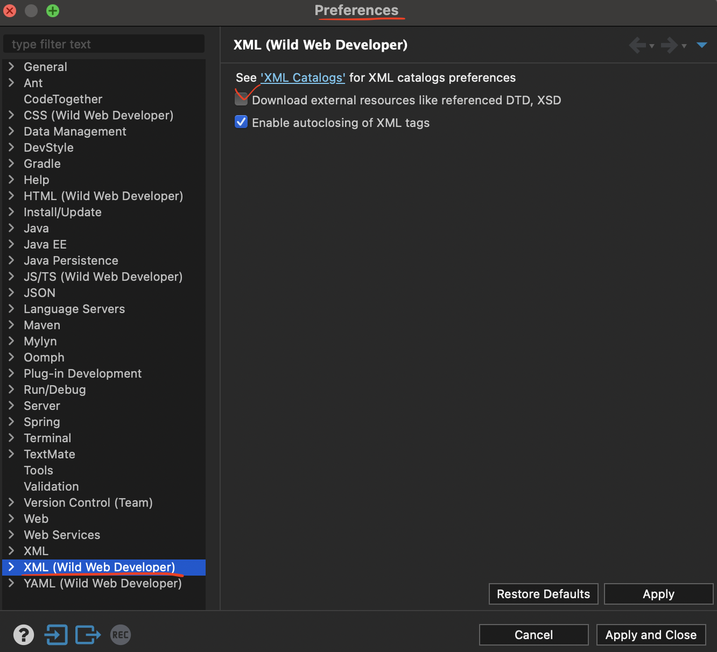Open the forward history dropdown arrow
The width and height of the screenshot is (717, 652).
pos(684,46)
